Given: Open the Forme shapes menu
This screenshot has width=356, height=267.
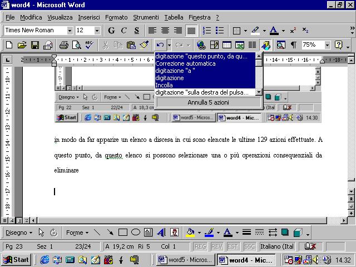Looking at the screenshot, I should click(77, 233).
